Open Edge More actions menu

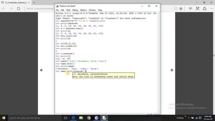[212, 8]
